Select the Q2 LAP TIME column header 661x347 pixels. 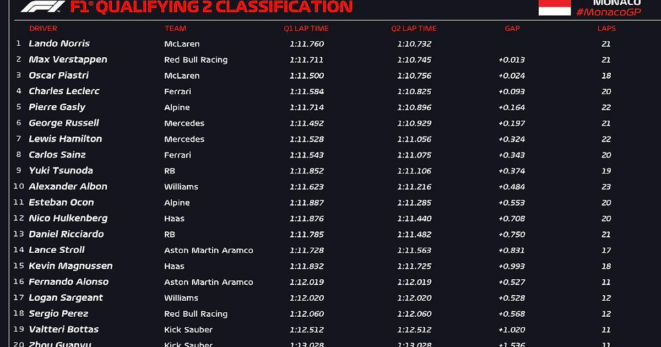pyautogui.click(x=414, y=29)
